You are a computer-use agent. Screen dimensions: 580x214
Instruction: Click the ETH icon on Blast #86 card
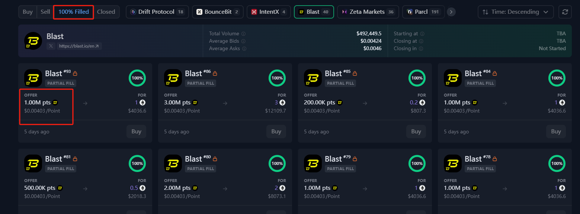(x=282, y=103)
